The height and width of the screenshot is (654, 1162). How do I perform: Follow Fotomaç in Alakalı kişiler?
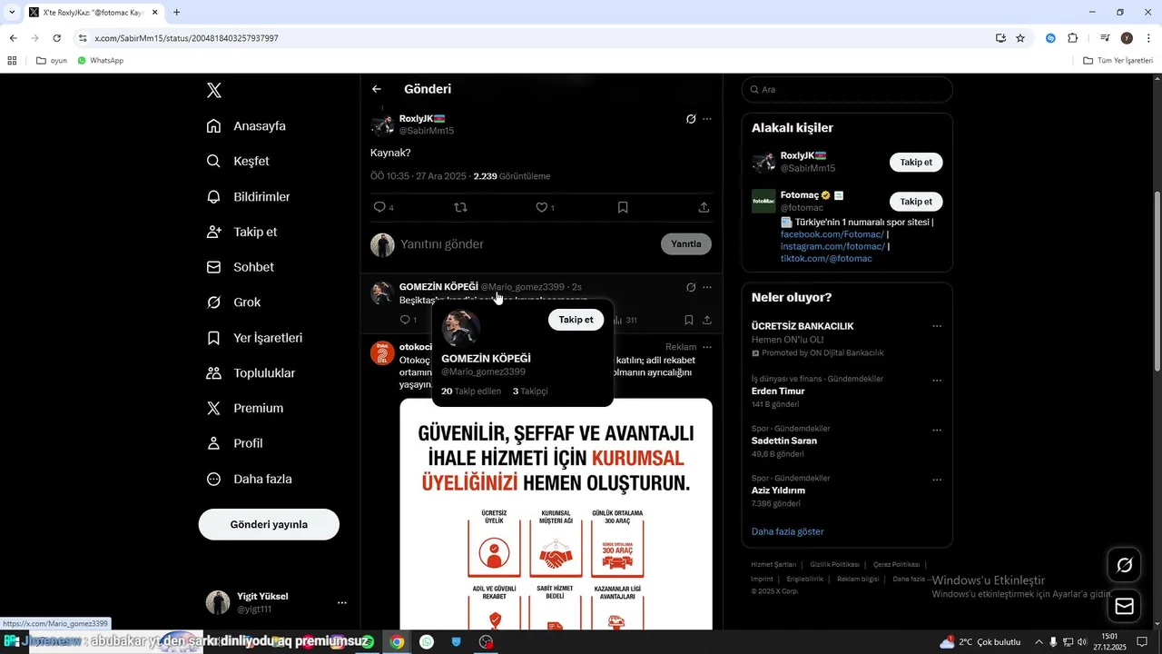(x=916, y=202)
